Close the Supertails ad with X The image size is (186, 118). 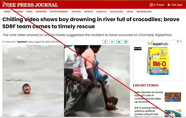click(x=181, y=41)
